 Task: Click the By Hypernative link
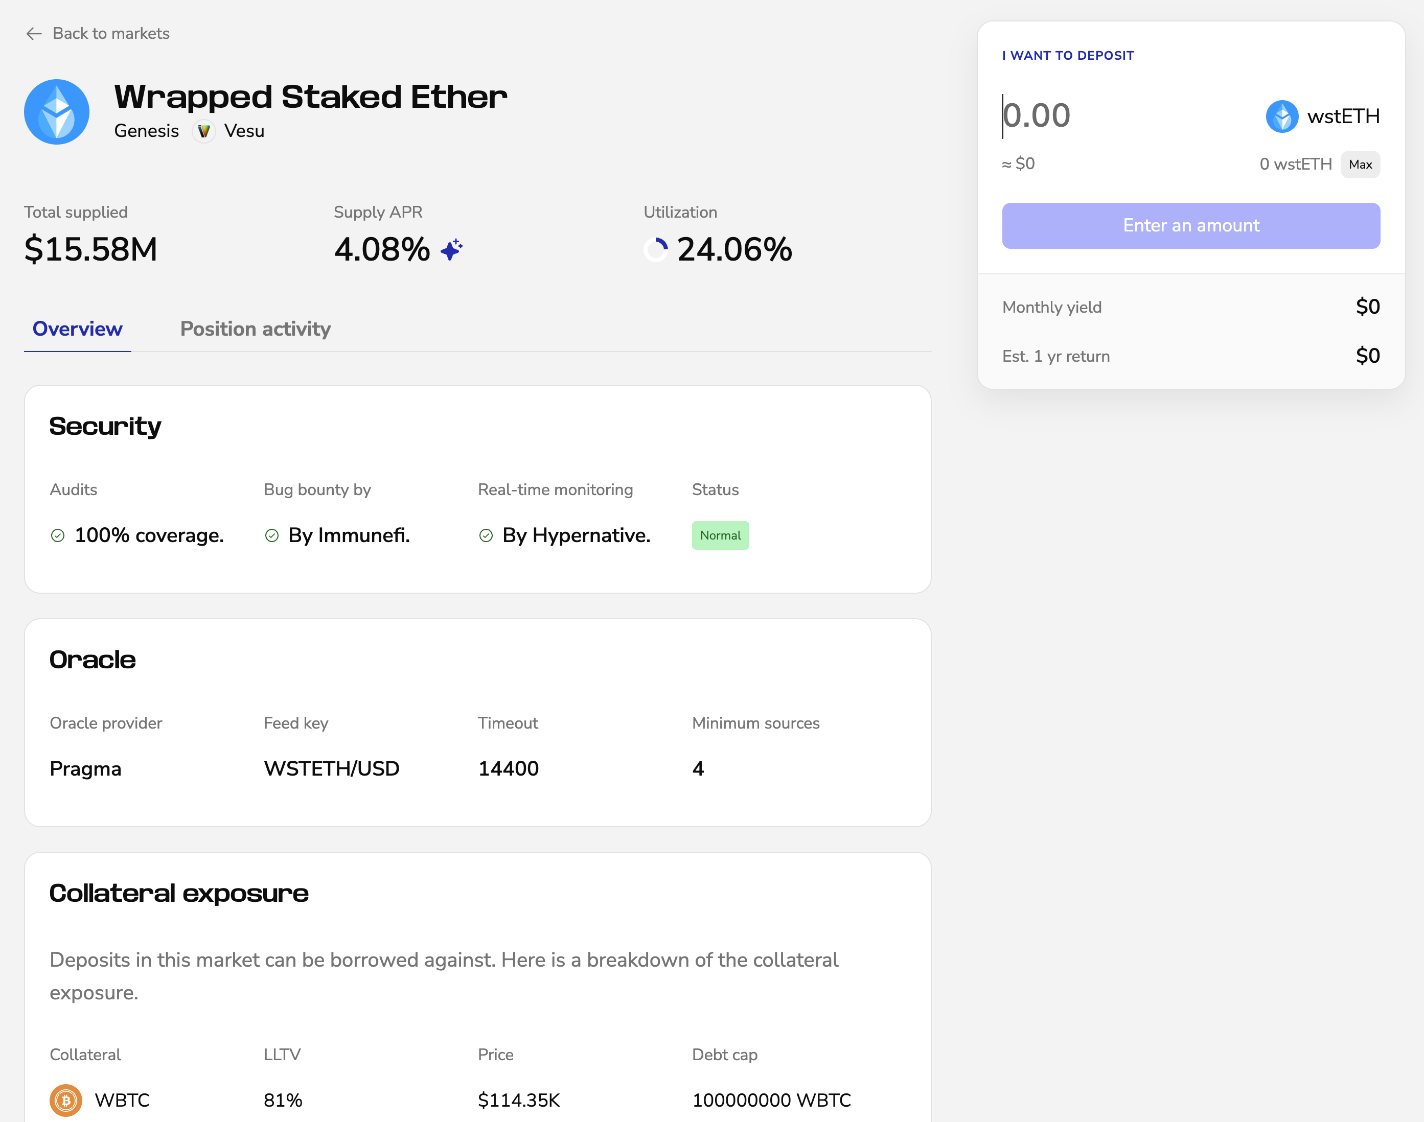(x=577, y=535)
